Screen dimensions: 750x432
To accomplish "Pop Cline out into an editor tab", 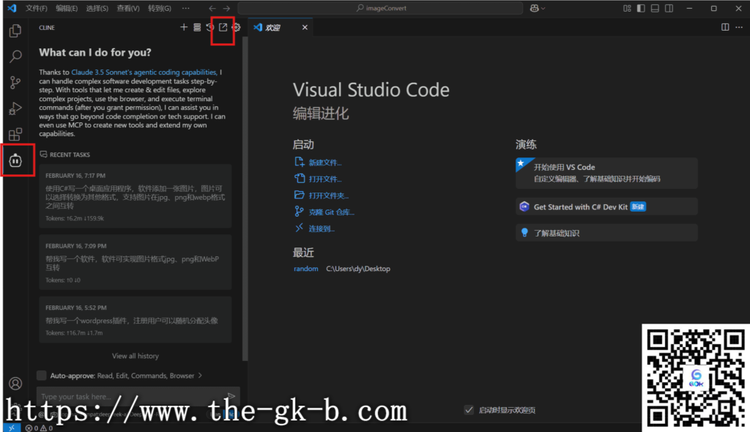I will [x=223, y=27].
